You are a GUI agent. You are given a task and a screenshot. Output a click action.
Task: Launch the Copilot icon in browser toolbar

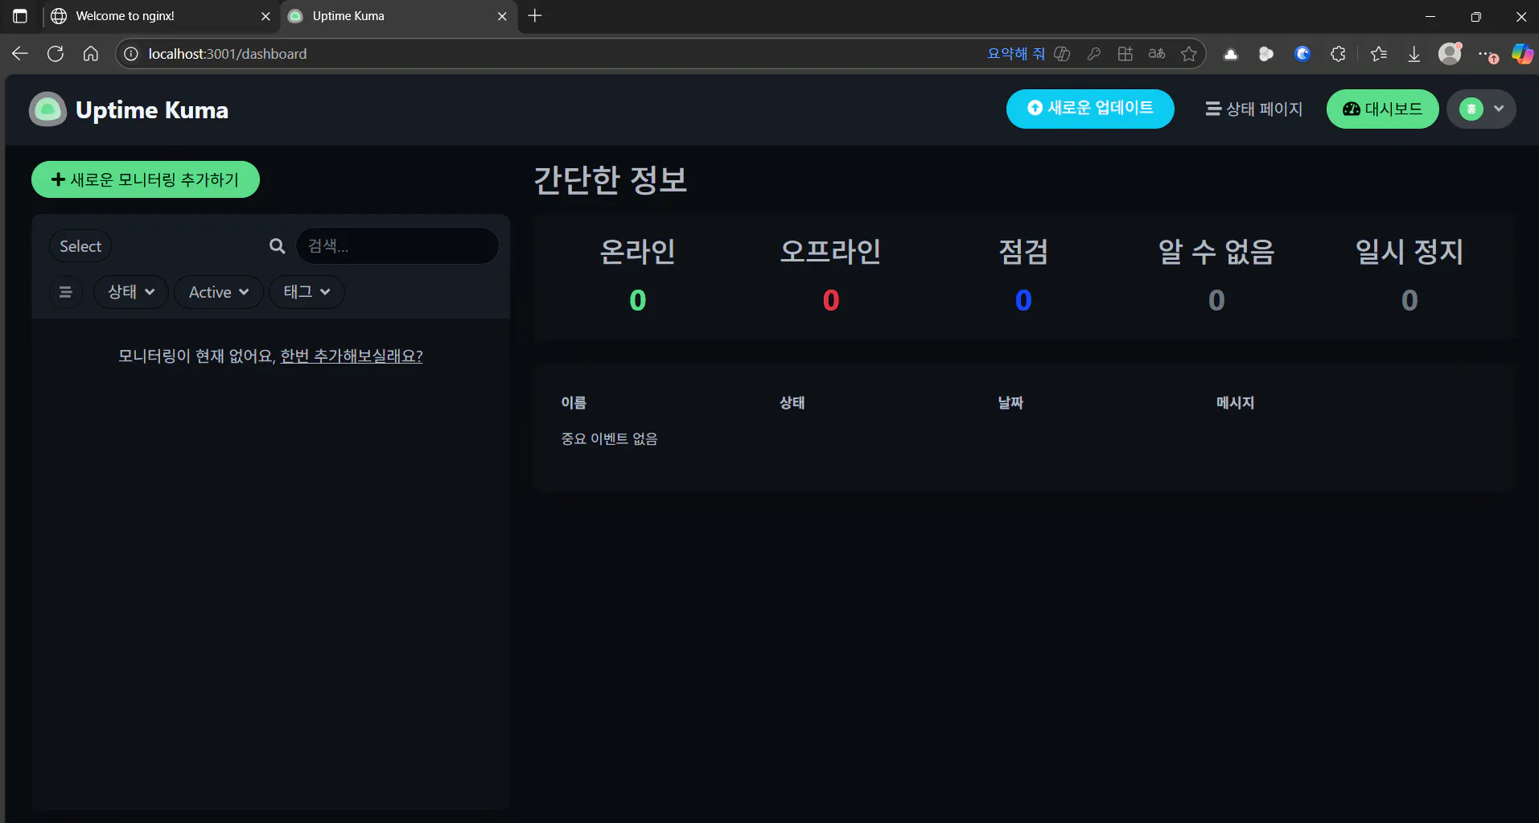click(1522, 54)
